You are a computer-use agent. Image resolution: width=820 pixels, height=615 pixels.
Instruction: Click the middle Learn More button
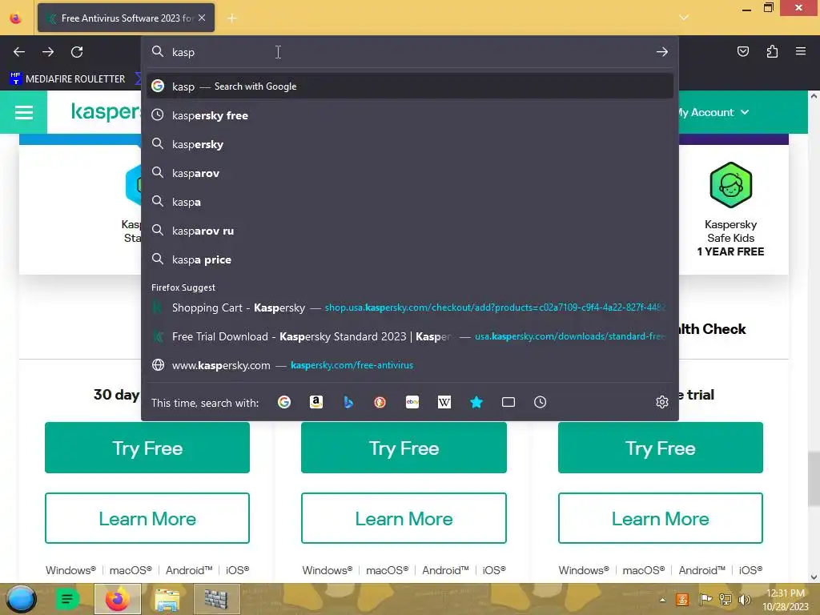point(404,518)
